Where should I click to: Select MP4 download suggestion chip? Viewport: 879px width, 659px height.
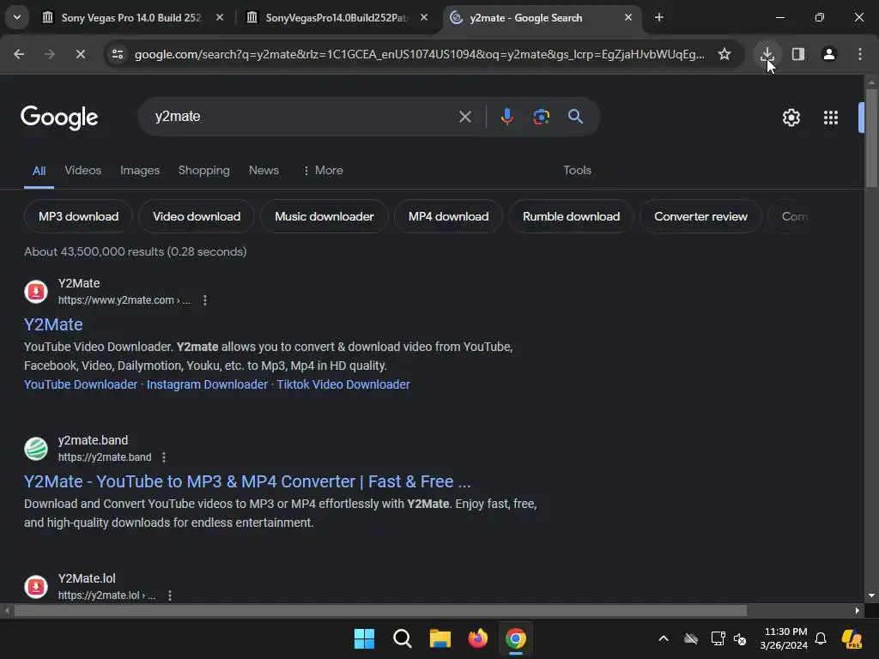point(448,217)
